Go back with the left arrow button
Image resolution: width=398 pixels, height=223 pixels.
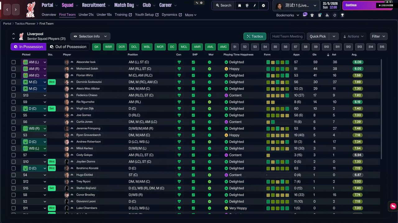pyautogui.click(x=7, y=10)
